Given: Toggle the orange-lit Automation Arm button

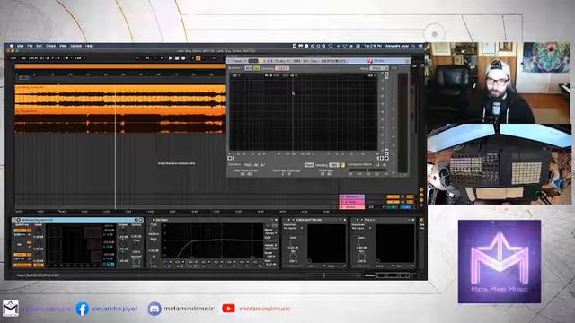Looking at the screenshot, I should [198, 57].
